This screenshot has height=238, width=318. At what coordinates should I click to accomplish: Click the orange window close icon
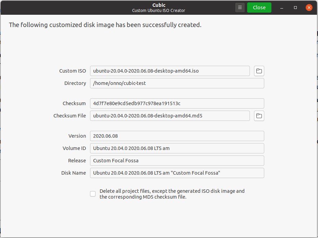[309, 8]
